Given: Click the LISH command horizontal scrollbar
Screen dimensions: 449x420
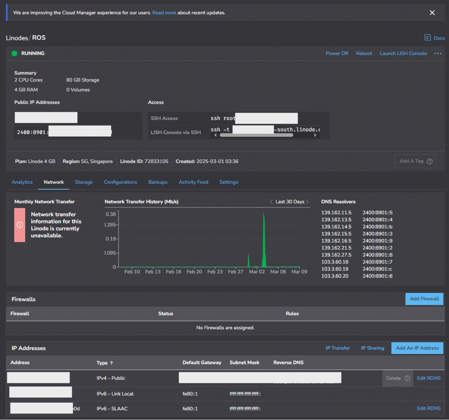Looking at the screenshot, I should tap(256, 135).
